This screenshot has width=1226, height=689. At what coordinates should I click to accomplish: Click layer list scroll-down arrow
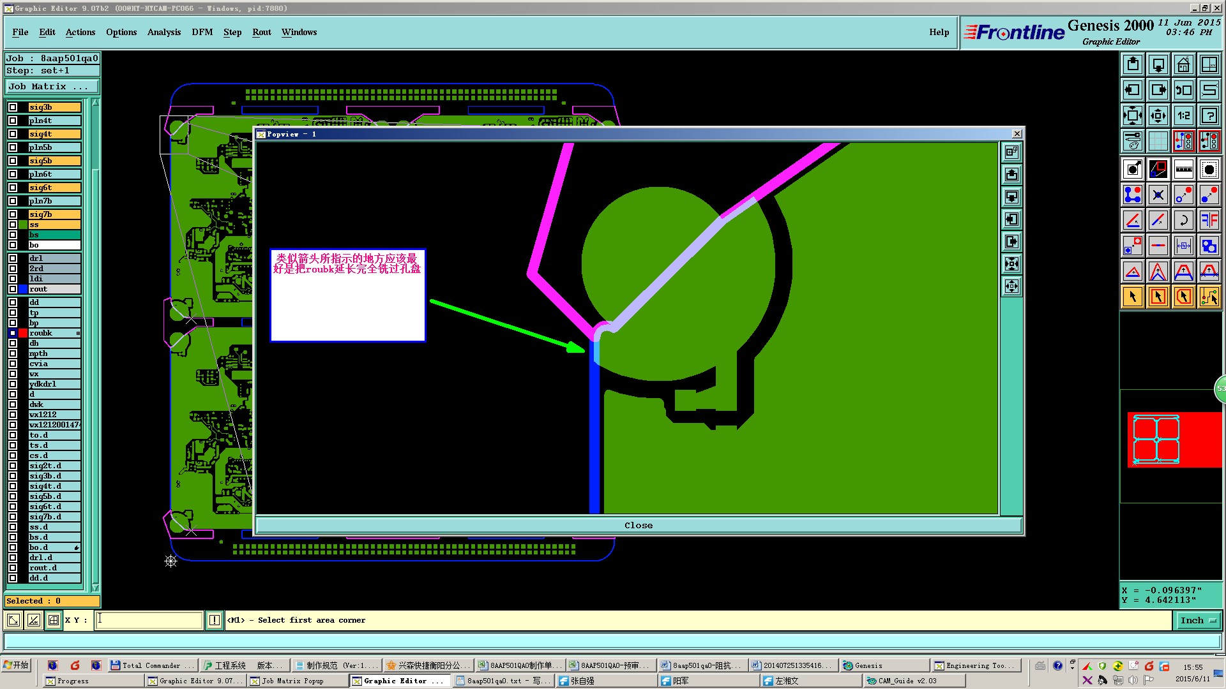tap(95, 588)
